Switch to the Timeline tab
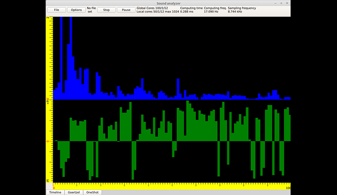Viewport: 337px width, 195px height. 55,192
